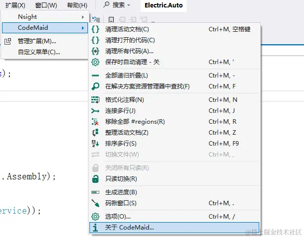Click the progress bar icon beside 生成进度(B)
The image size is (304, 238).
point(95,192)
